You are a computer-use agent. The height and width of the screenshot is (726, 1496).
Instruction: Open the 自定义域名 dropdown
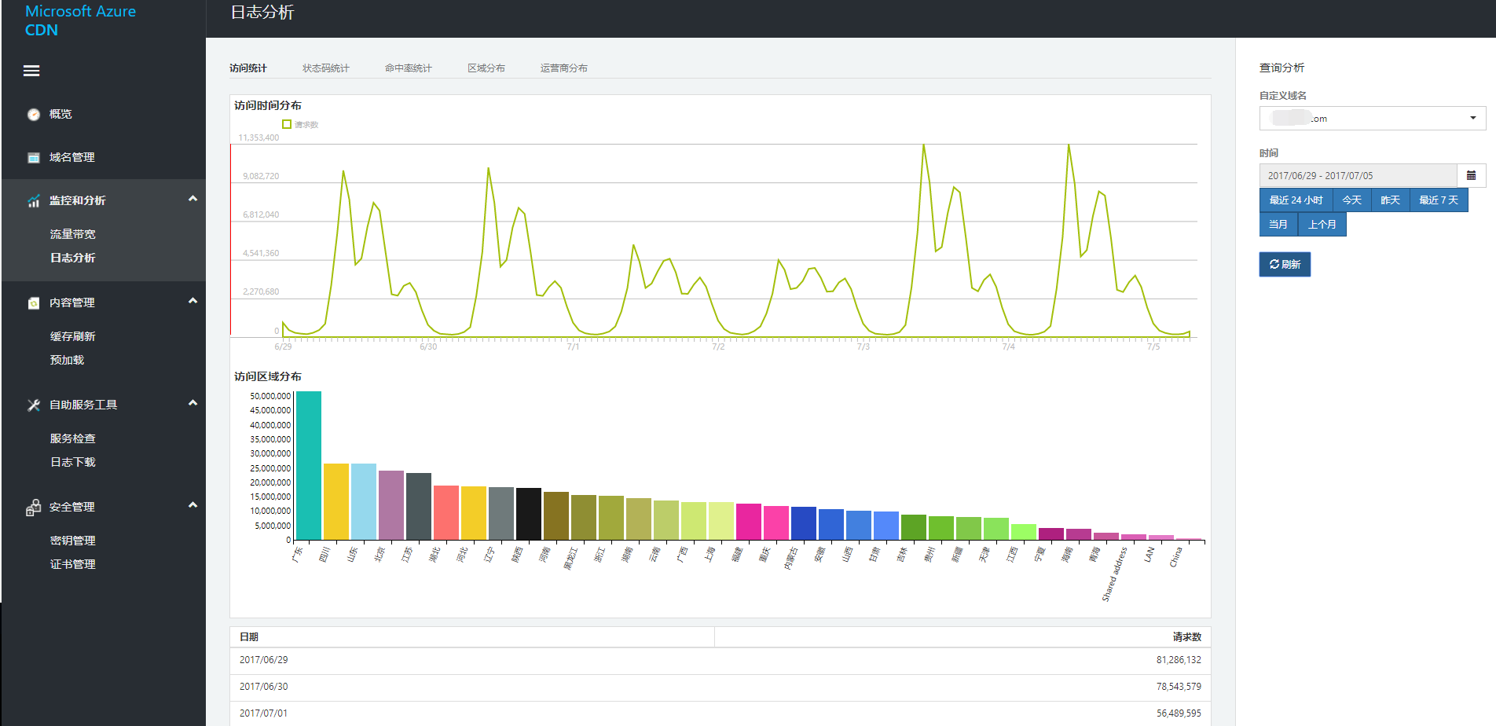pyautogui.click(x=1372, y=119)
